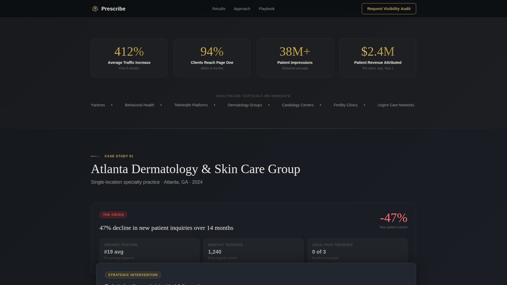The image size is (507, 285).
Task: Click 'First 9 months' caption
Action: click(x=129, y=68)
